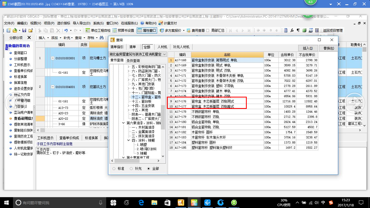The width and height of the screenshot is (370, 208).
Task: Click Windows Start button
Action: (7, 202)
